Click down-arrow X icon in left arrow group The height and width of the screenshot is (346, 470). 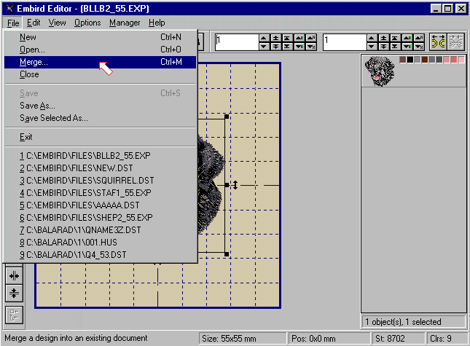click(x=311, y=46)
